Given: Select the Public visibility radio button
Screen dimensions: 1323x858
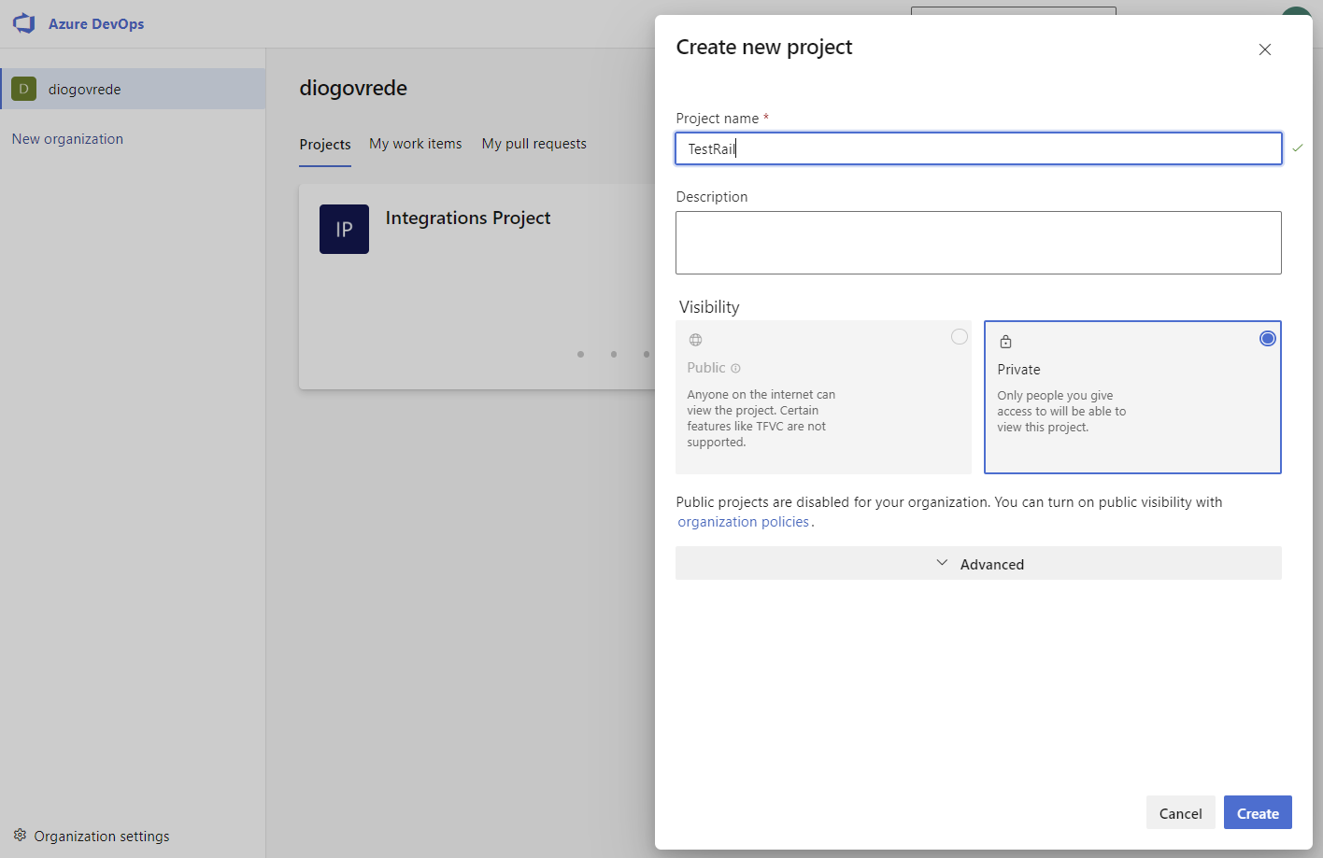Looking at the screenshot, I should coord(959,337).
